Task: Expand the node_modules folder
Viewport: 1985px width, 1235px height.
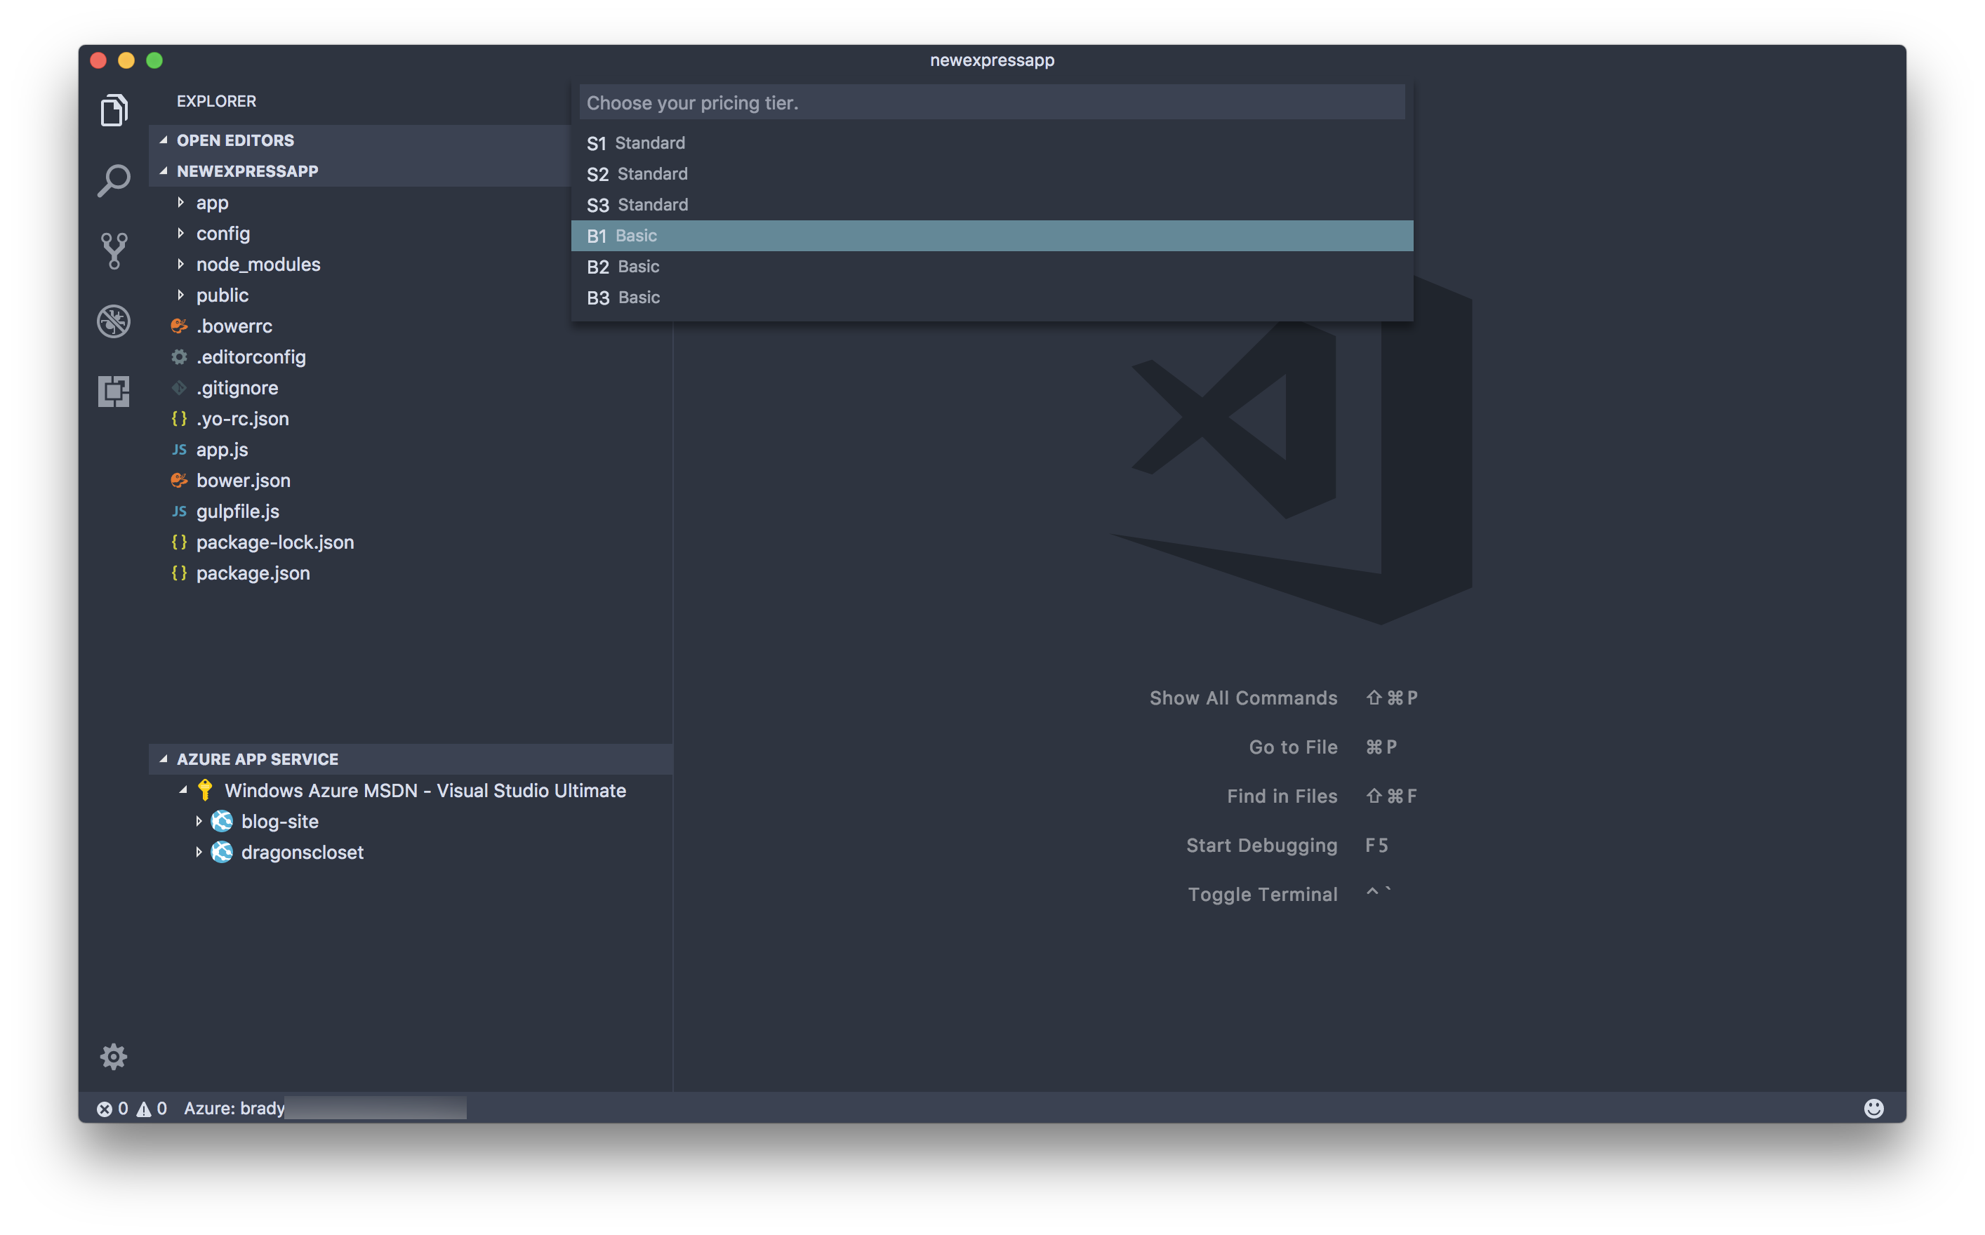Action: 258,263
